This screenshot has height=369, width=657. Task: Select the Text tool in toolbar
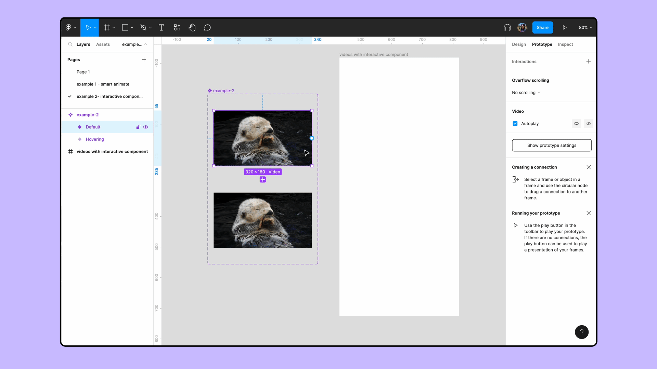(161, 27)
